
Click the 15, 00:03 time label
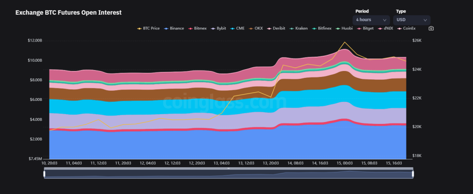345,163
